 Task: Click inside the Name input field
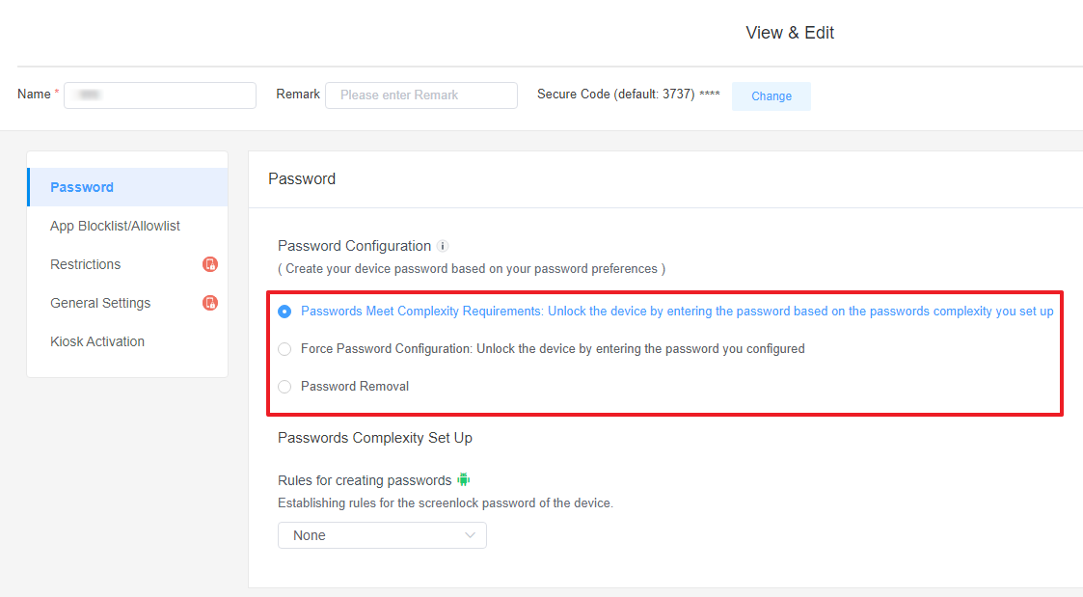click(159, 95)
